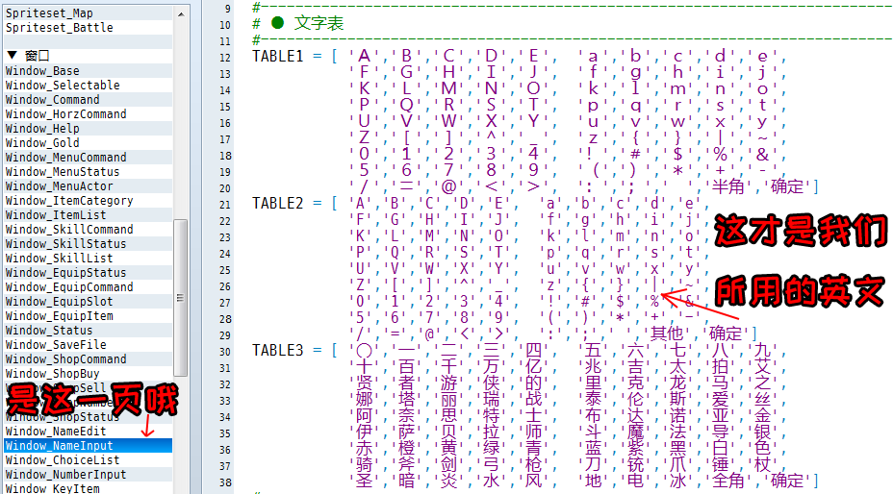Open Window_Selectable script
893x494 pixels.
88,85
